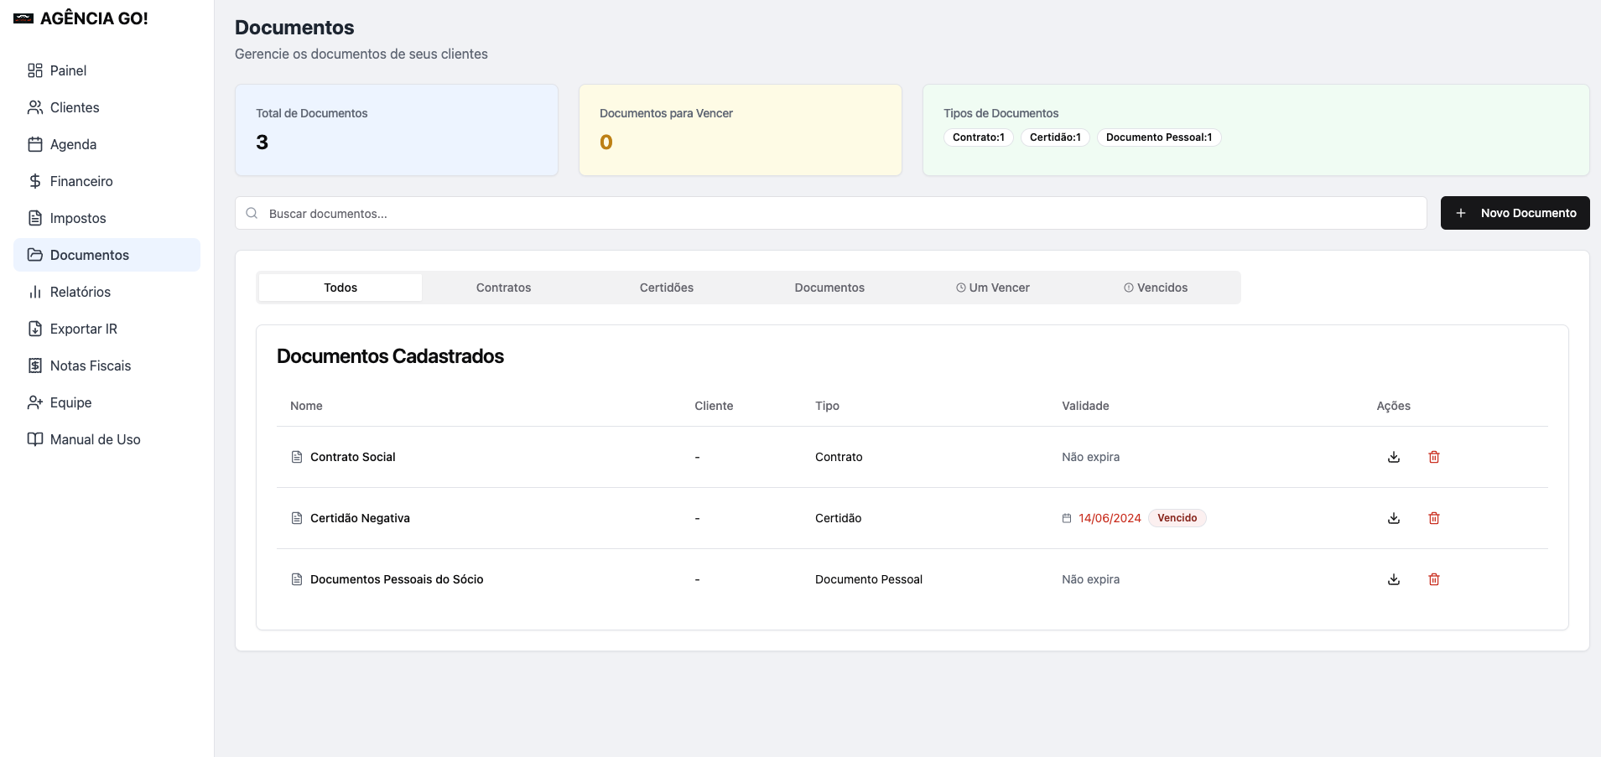This screenshot has height=757, width=1601.
Task: Click the Painel dashboard icon in sidebar
Action: point(35,70)
